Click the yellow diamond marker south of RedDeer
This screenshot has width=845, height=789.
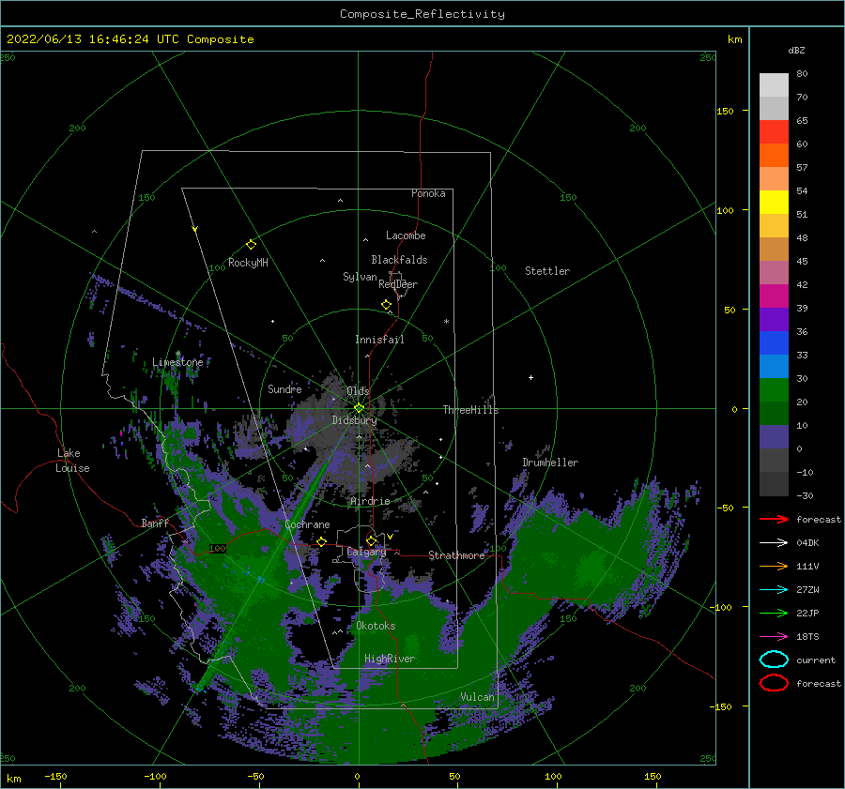point(386,305)
